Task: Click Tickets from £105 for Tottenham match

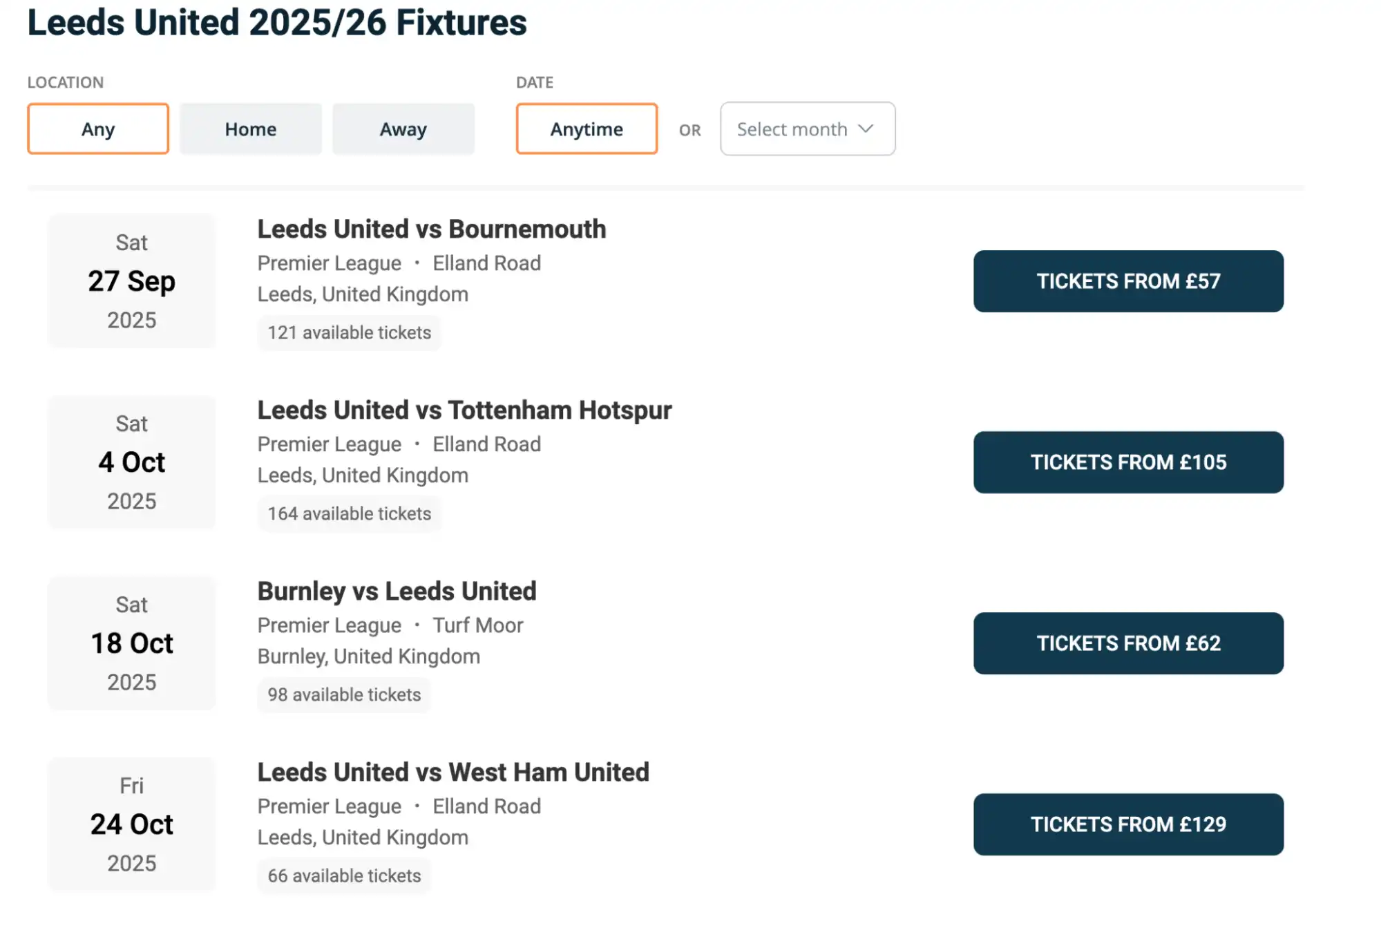Action: click(1128, 462)
